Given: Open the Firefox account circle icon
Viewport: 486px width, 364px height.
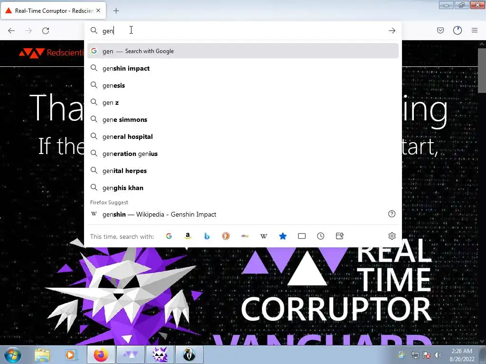Looking at the screenshot, I should [458, 30].
